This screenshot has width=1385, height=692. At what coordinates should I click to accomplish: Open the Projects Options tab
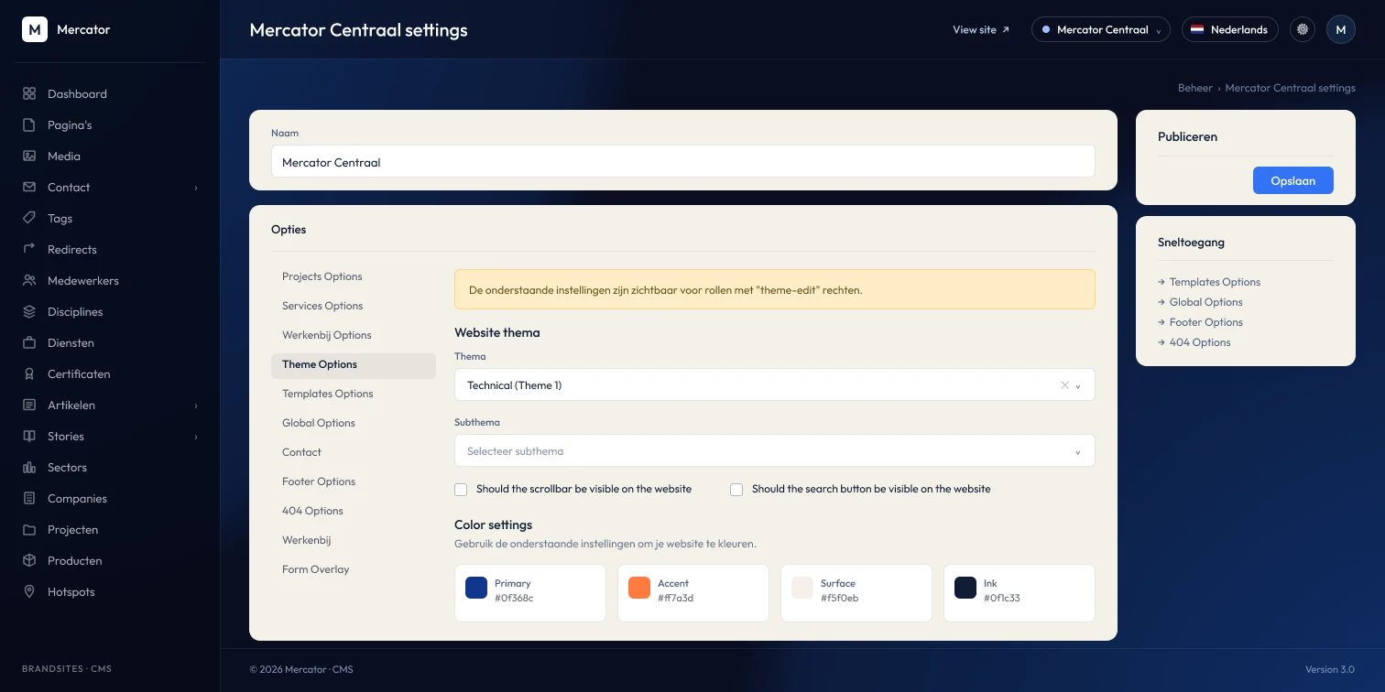pos(354,276)
